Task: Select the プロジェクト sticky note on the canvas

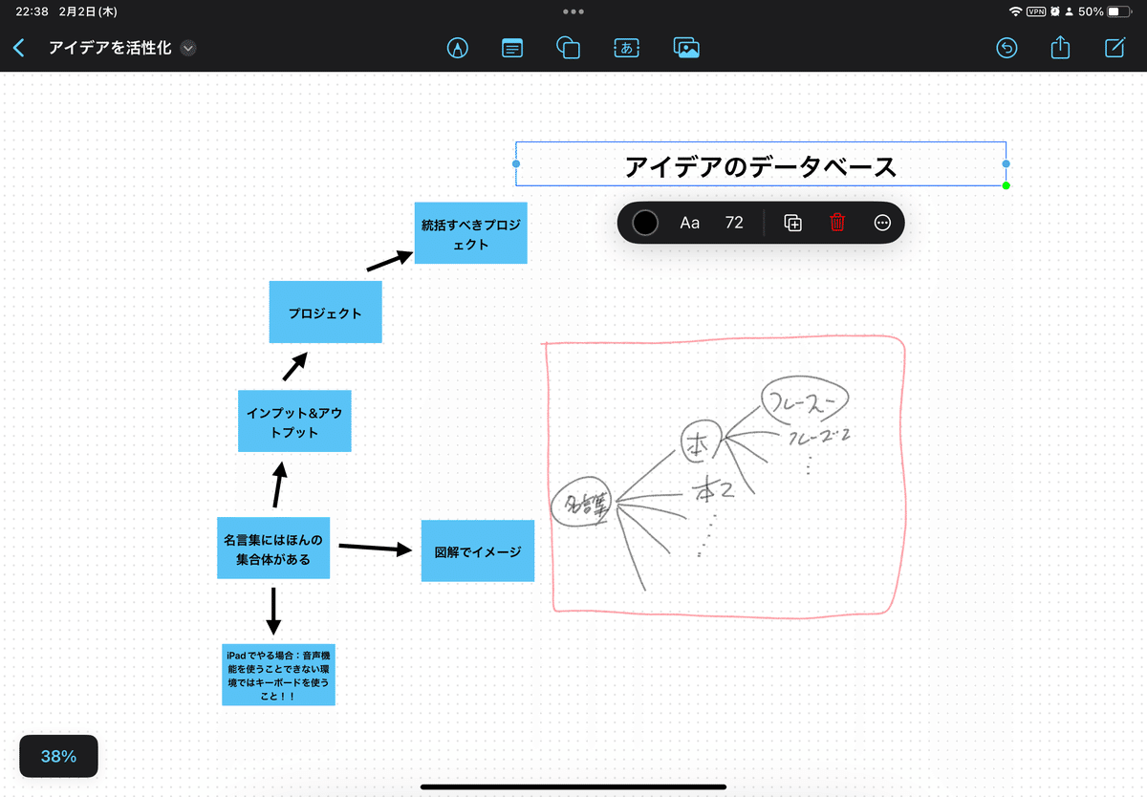Action: (325, 312)
